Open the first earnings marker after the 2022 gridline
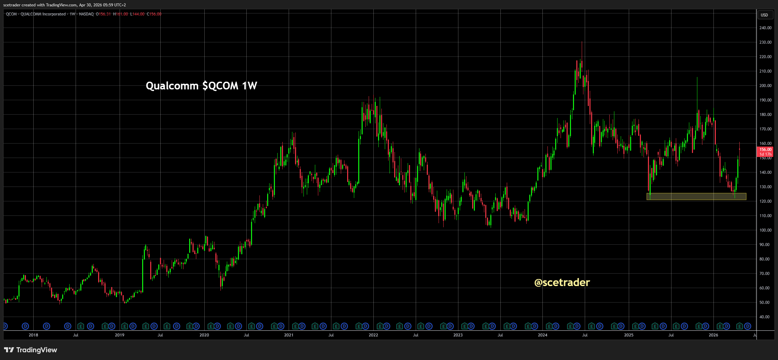This screenshot has width=778, height=360. pyautogui.click(x=380, y=326)
